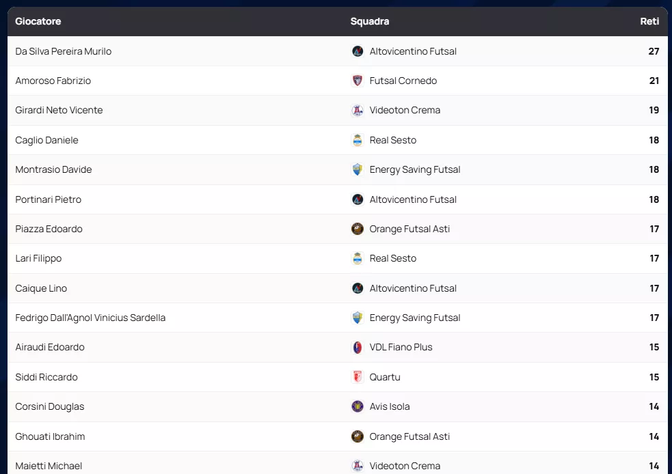Open player Amoroso Fabrizio
This screenshot has height=474, width=672.
click(53, 81)
